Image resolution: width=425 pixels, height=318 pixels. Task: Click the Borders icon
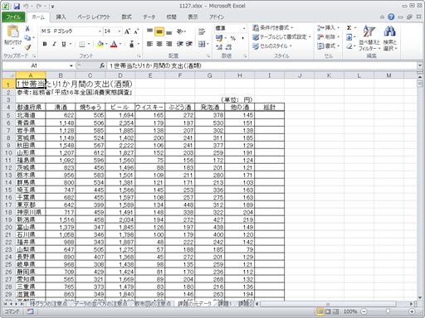pyautogui.click(x=82, y=44)
